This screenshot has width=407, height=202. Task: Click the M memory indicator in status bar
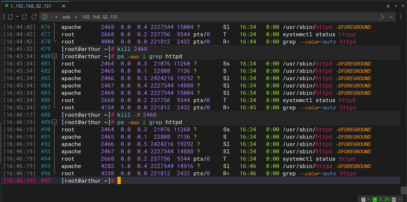(x=394, y=199)
